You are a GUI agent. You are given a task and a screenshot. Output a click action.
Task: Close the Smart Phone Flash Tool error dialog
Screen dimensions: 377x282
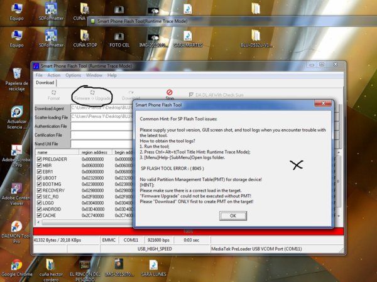click(323, 103)
